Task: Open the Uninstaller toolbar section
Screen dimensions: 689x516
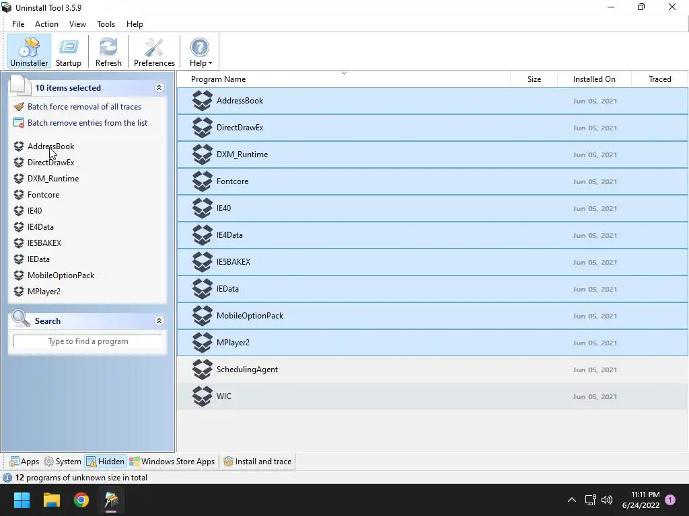Action: click(29, 52)
